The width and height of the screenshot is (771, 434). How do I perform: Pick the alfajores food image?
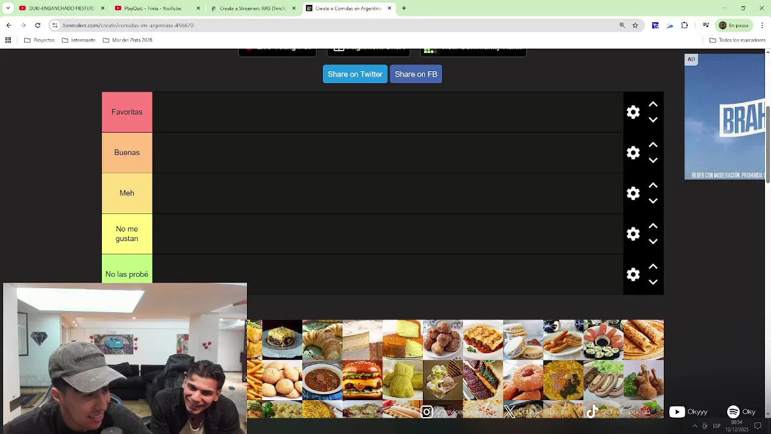click(x=523, y=340)
